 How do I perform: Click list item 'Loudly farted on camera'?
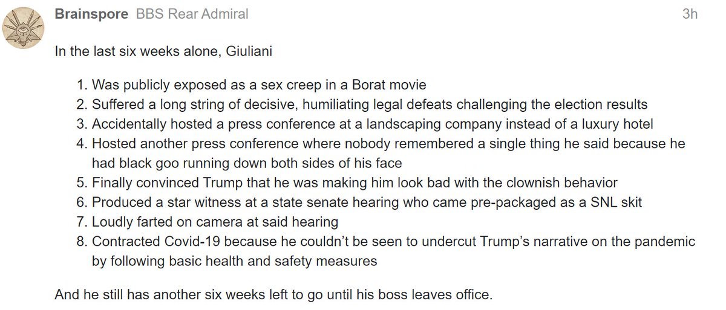[215, 222]
